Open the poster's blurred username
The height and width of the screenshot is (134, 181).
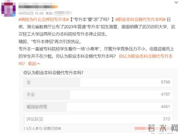coord(38,6)
